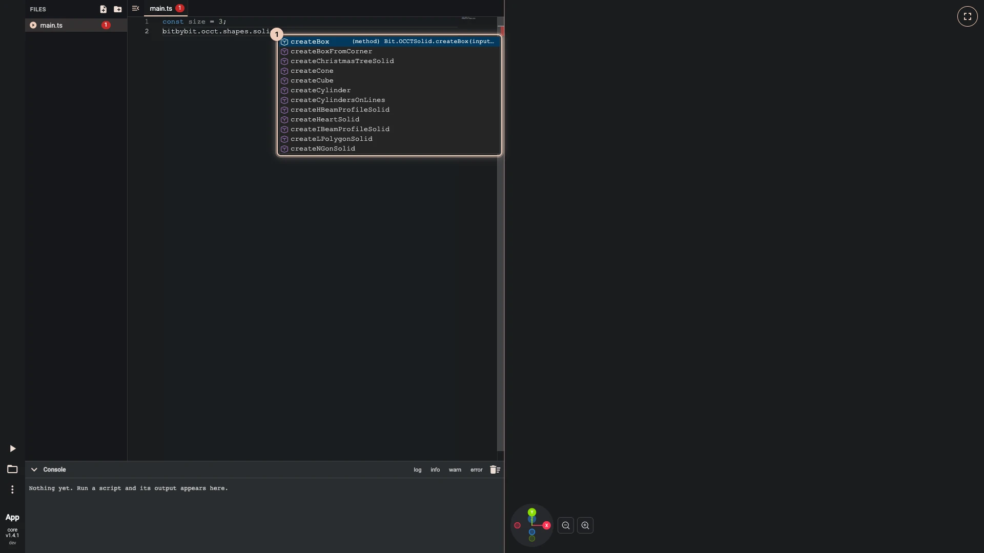Clear the console with the trash icon
This screenshot has height=553, width=984.
click(495, 470)
